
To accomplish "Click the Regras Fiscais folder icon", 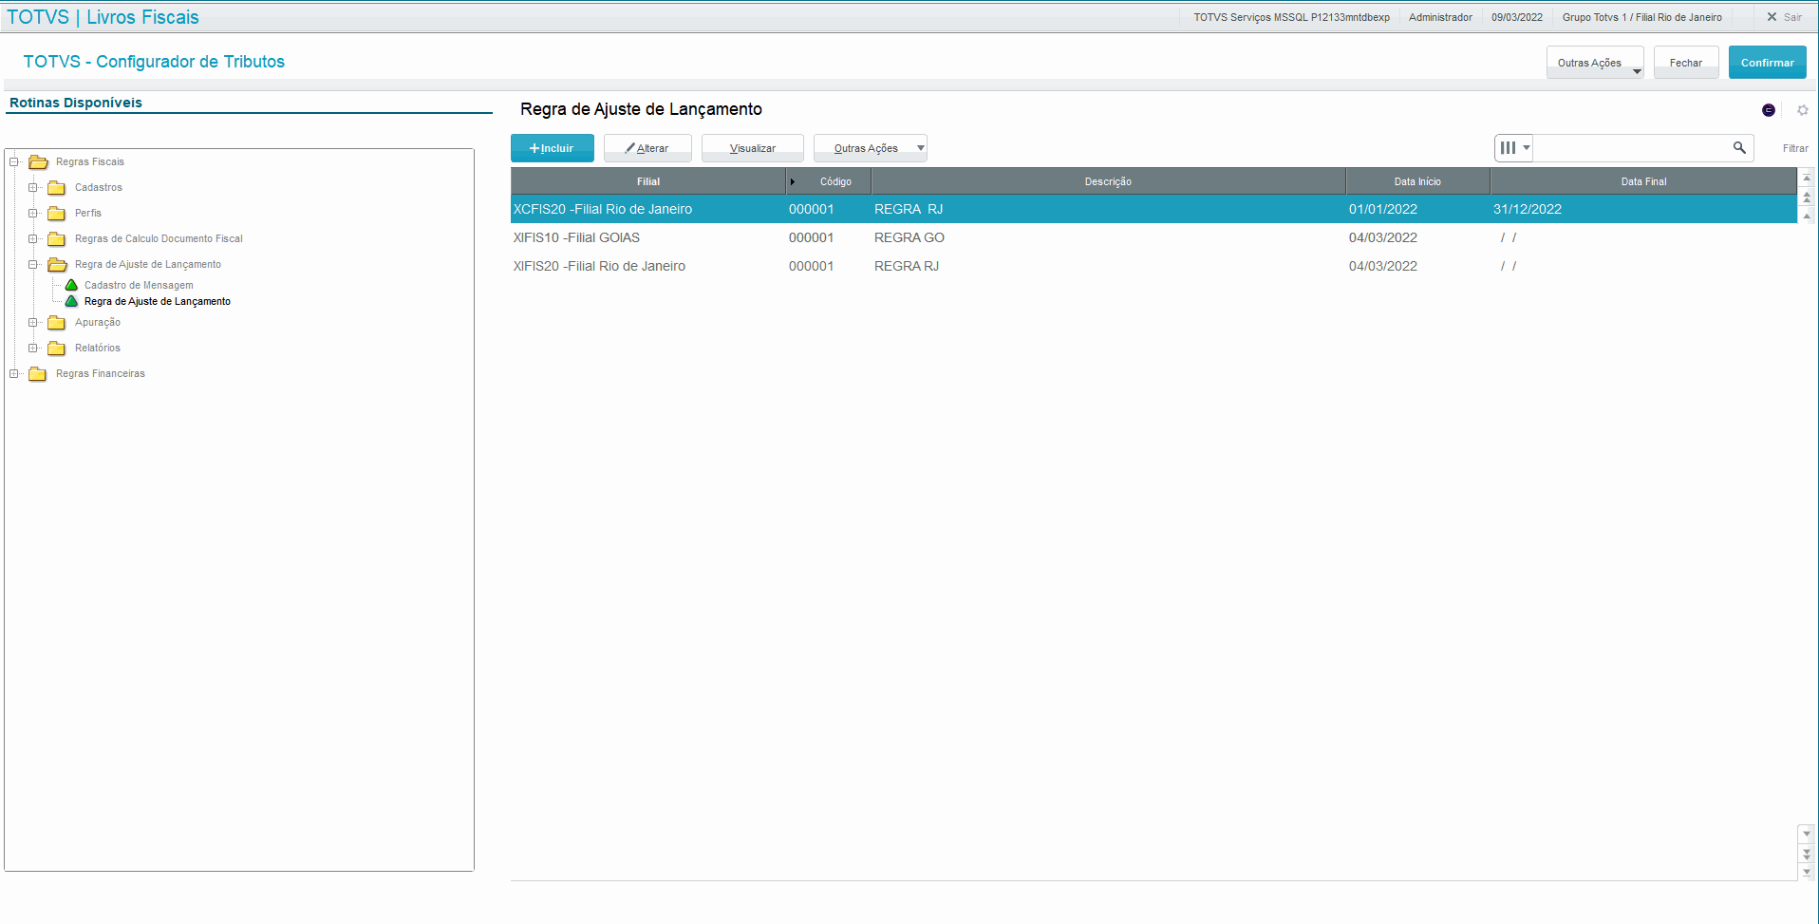I will pyautogui.click(x=38, y=162).
